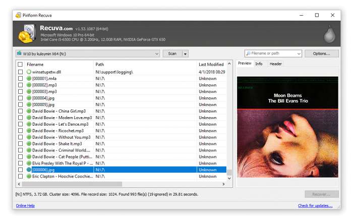The width and height of the screenshot is (353, 220).
Task: Click the Scan button
Action: tap(172, 53)
